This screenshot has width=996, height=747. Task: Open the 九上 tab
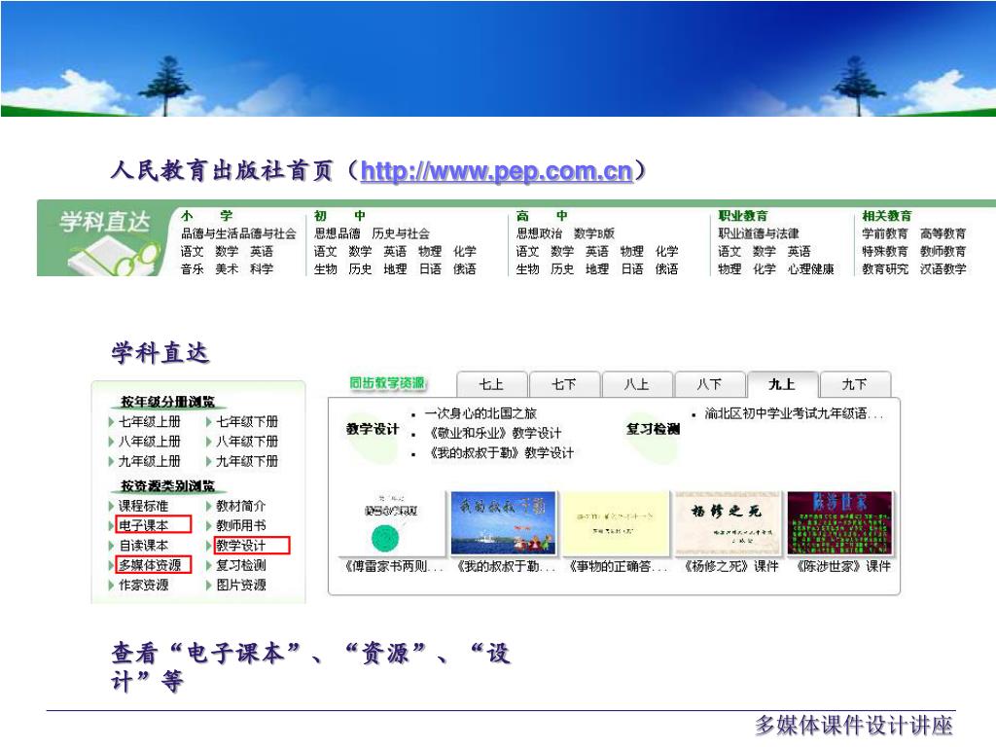tap(782, 384)
